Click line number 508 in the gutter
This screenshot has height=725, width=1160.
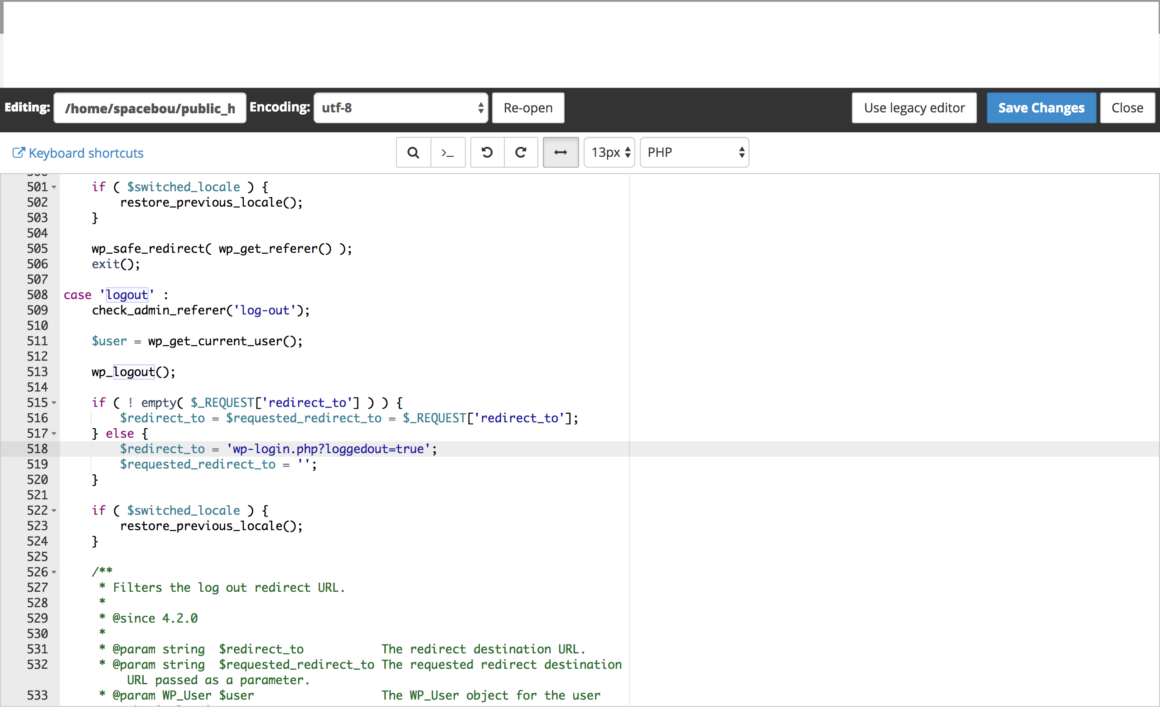point(38,295)
